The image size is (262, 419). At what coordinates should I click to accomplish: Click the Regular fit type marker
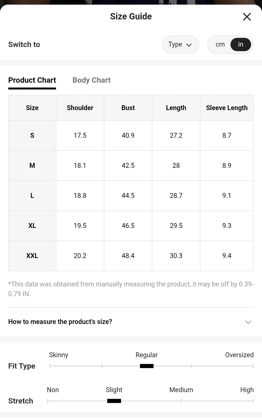147,366
